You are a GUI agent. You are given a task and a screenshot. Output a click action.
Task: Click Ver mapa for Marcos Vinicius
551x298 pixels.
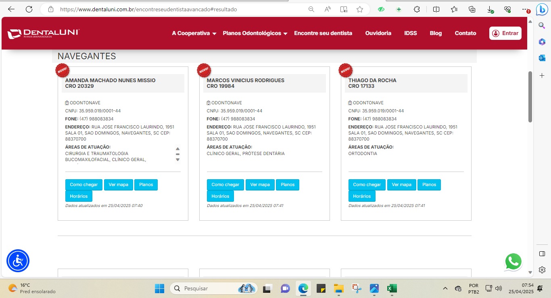260,184
